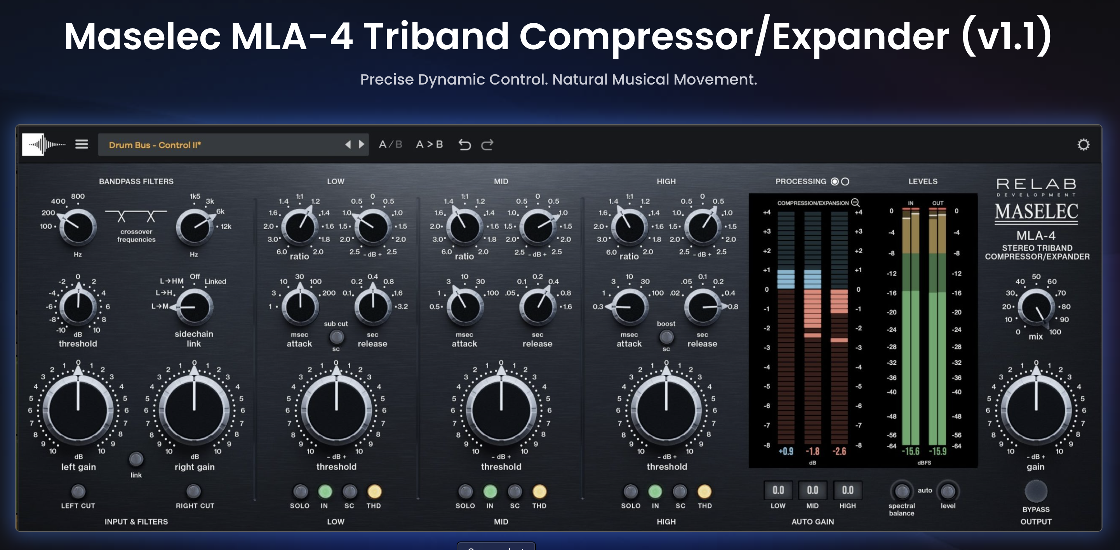Screen dimensions: 1120x550
Task: Toggle the MID band SC button
Action: [x=515, y=491]
